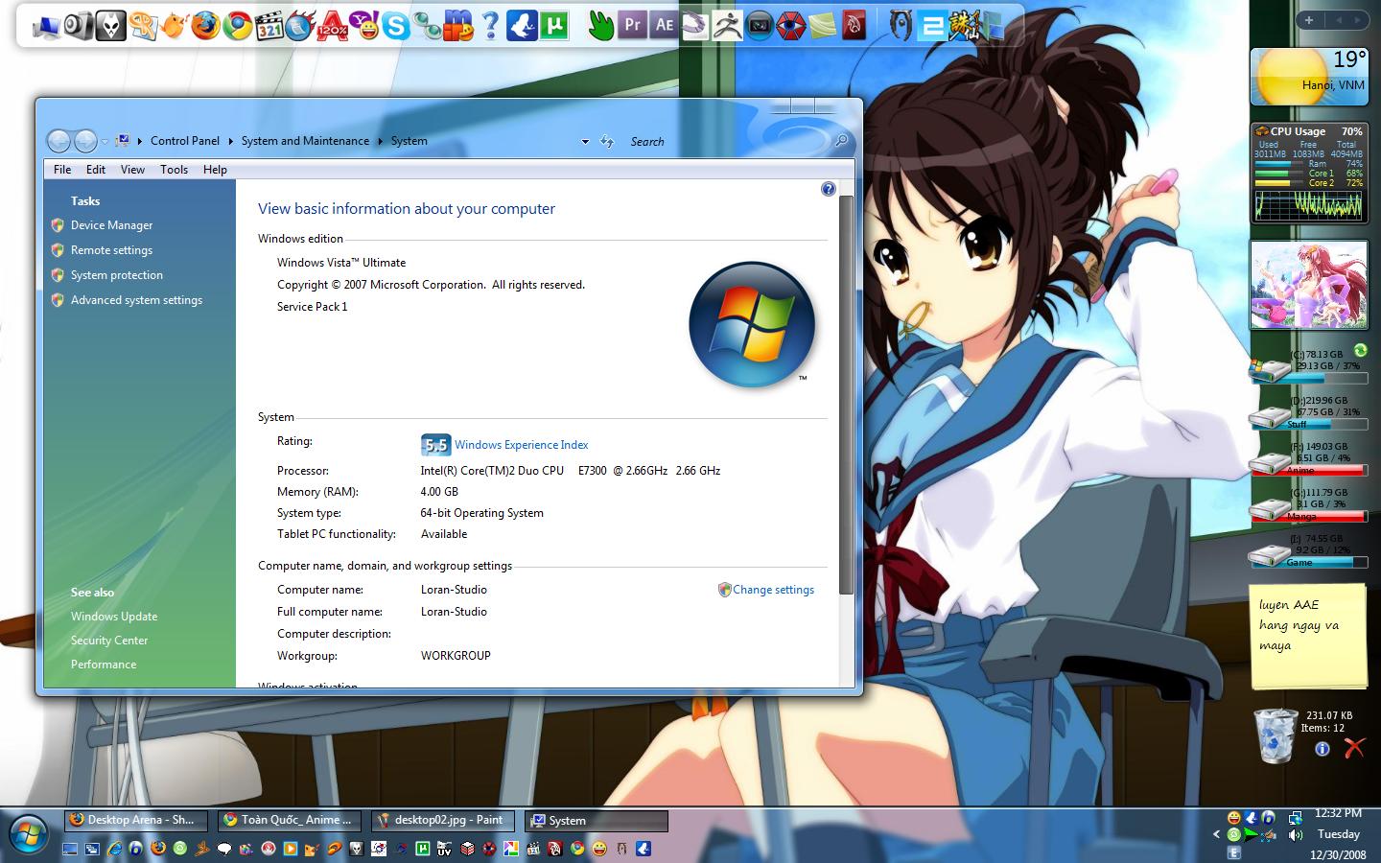
Task: Expand the arrow after System and Maintenance
Action: click(380, 141)
